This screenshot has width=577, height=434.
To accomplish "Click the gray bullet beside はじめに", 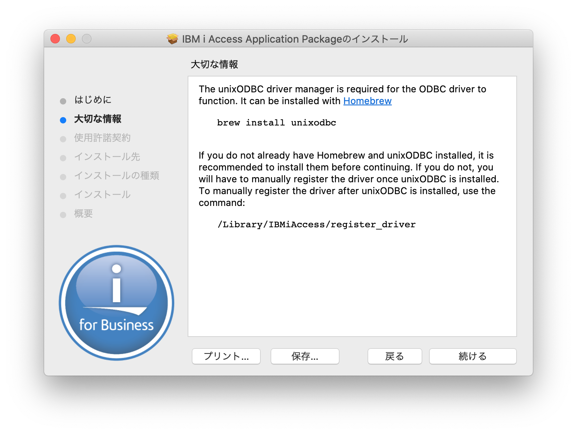I will pyautogui.click(x=63, y=101).
